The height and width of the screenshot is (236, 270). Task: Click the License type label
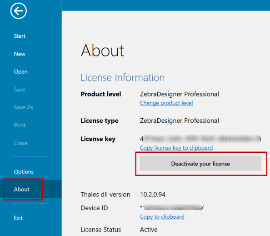100,121
